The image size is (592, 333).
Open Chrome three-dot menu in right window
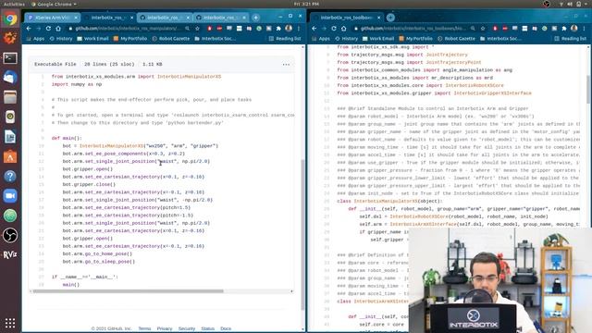pos(584,29)
